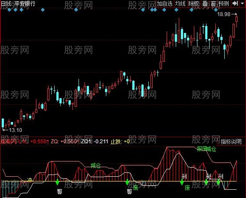Toggle the 均线 moving average button

pyautogui.click(x=180, y=3)
